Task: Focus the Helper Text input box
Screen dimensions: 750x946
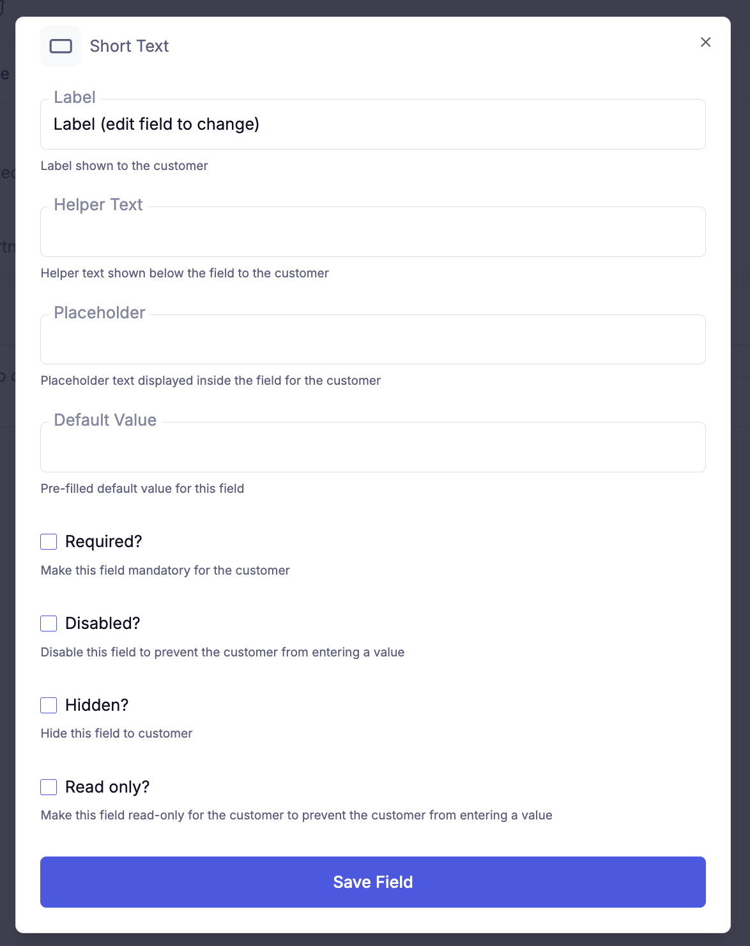Action: pyautogui.click(x=372, y=232)
